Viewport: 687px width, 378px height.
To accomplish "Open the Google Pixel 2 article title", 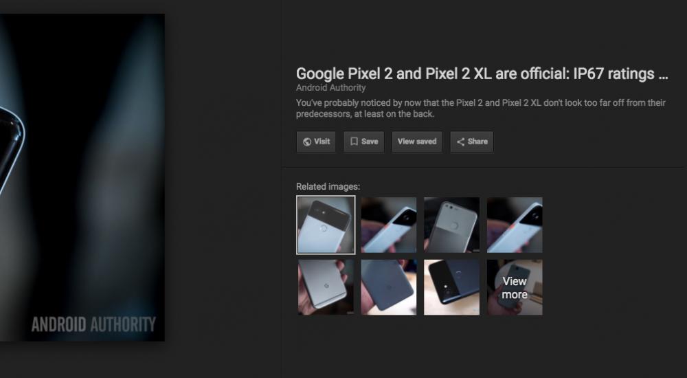I will click(482, 74).
